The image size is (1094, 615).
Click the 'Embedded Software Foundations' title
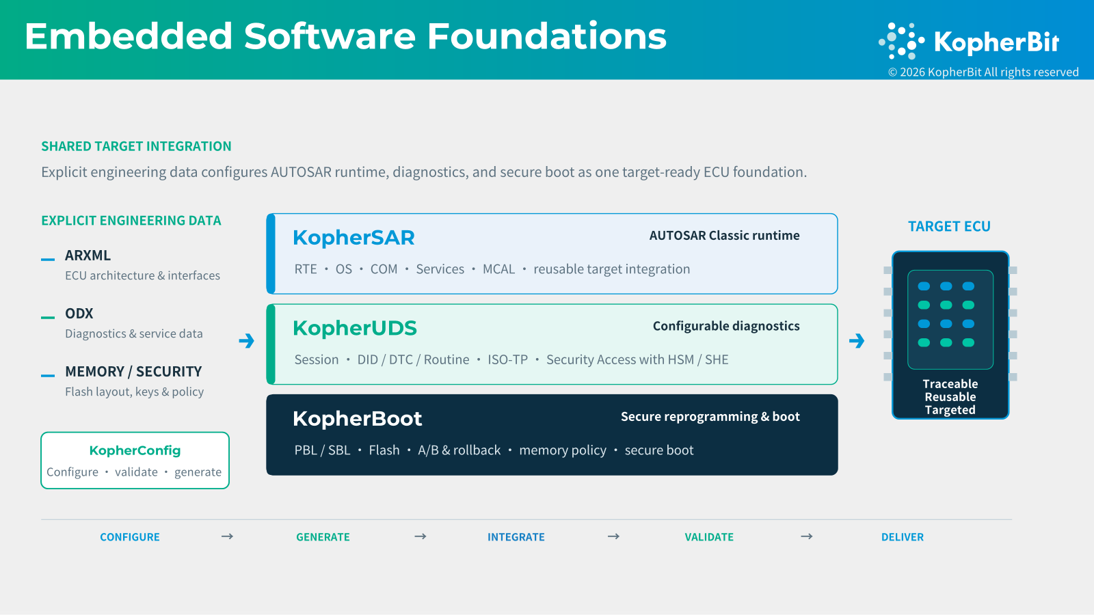pos(346,36)
